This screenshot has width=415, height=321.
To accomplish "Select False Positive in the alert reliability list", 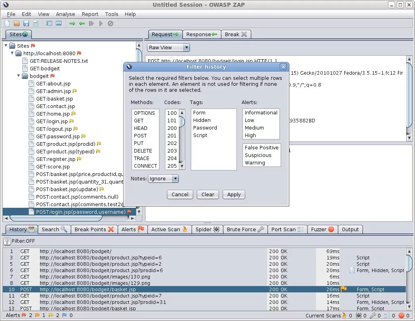I will pos(262,147).
